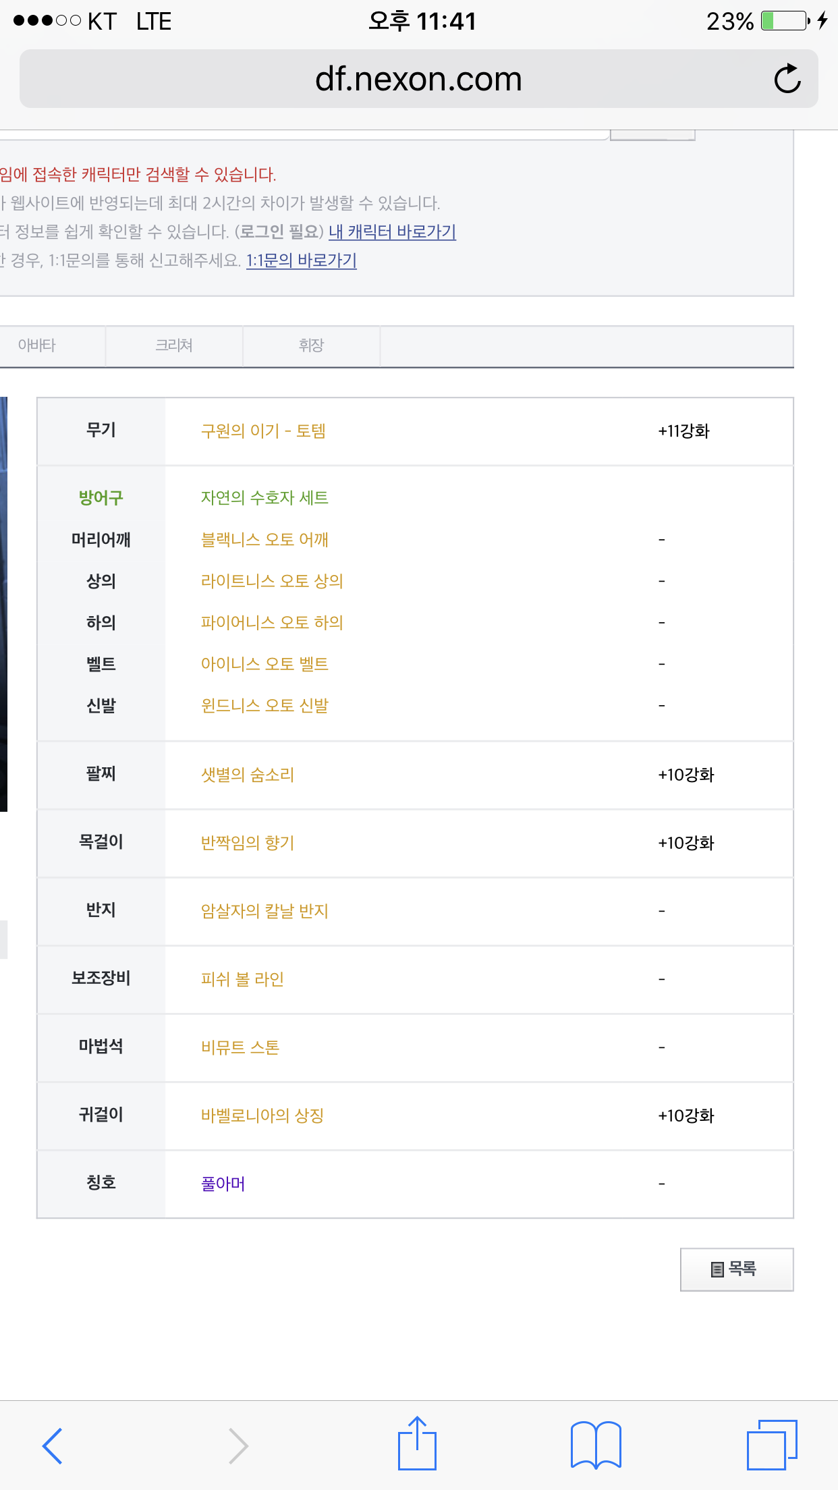Go back with Safari's back arrow
The width and height of the screenshot is (838, 1490).
point(53,1445)
